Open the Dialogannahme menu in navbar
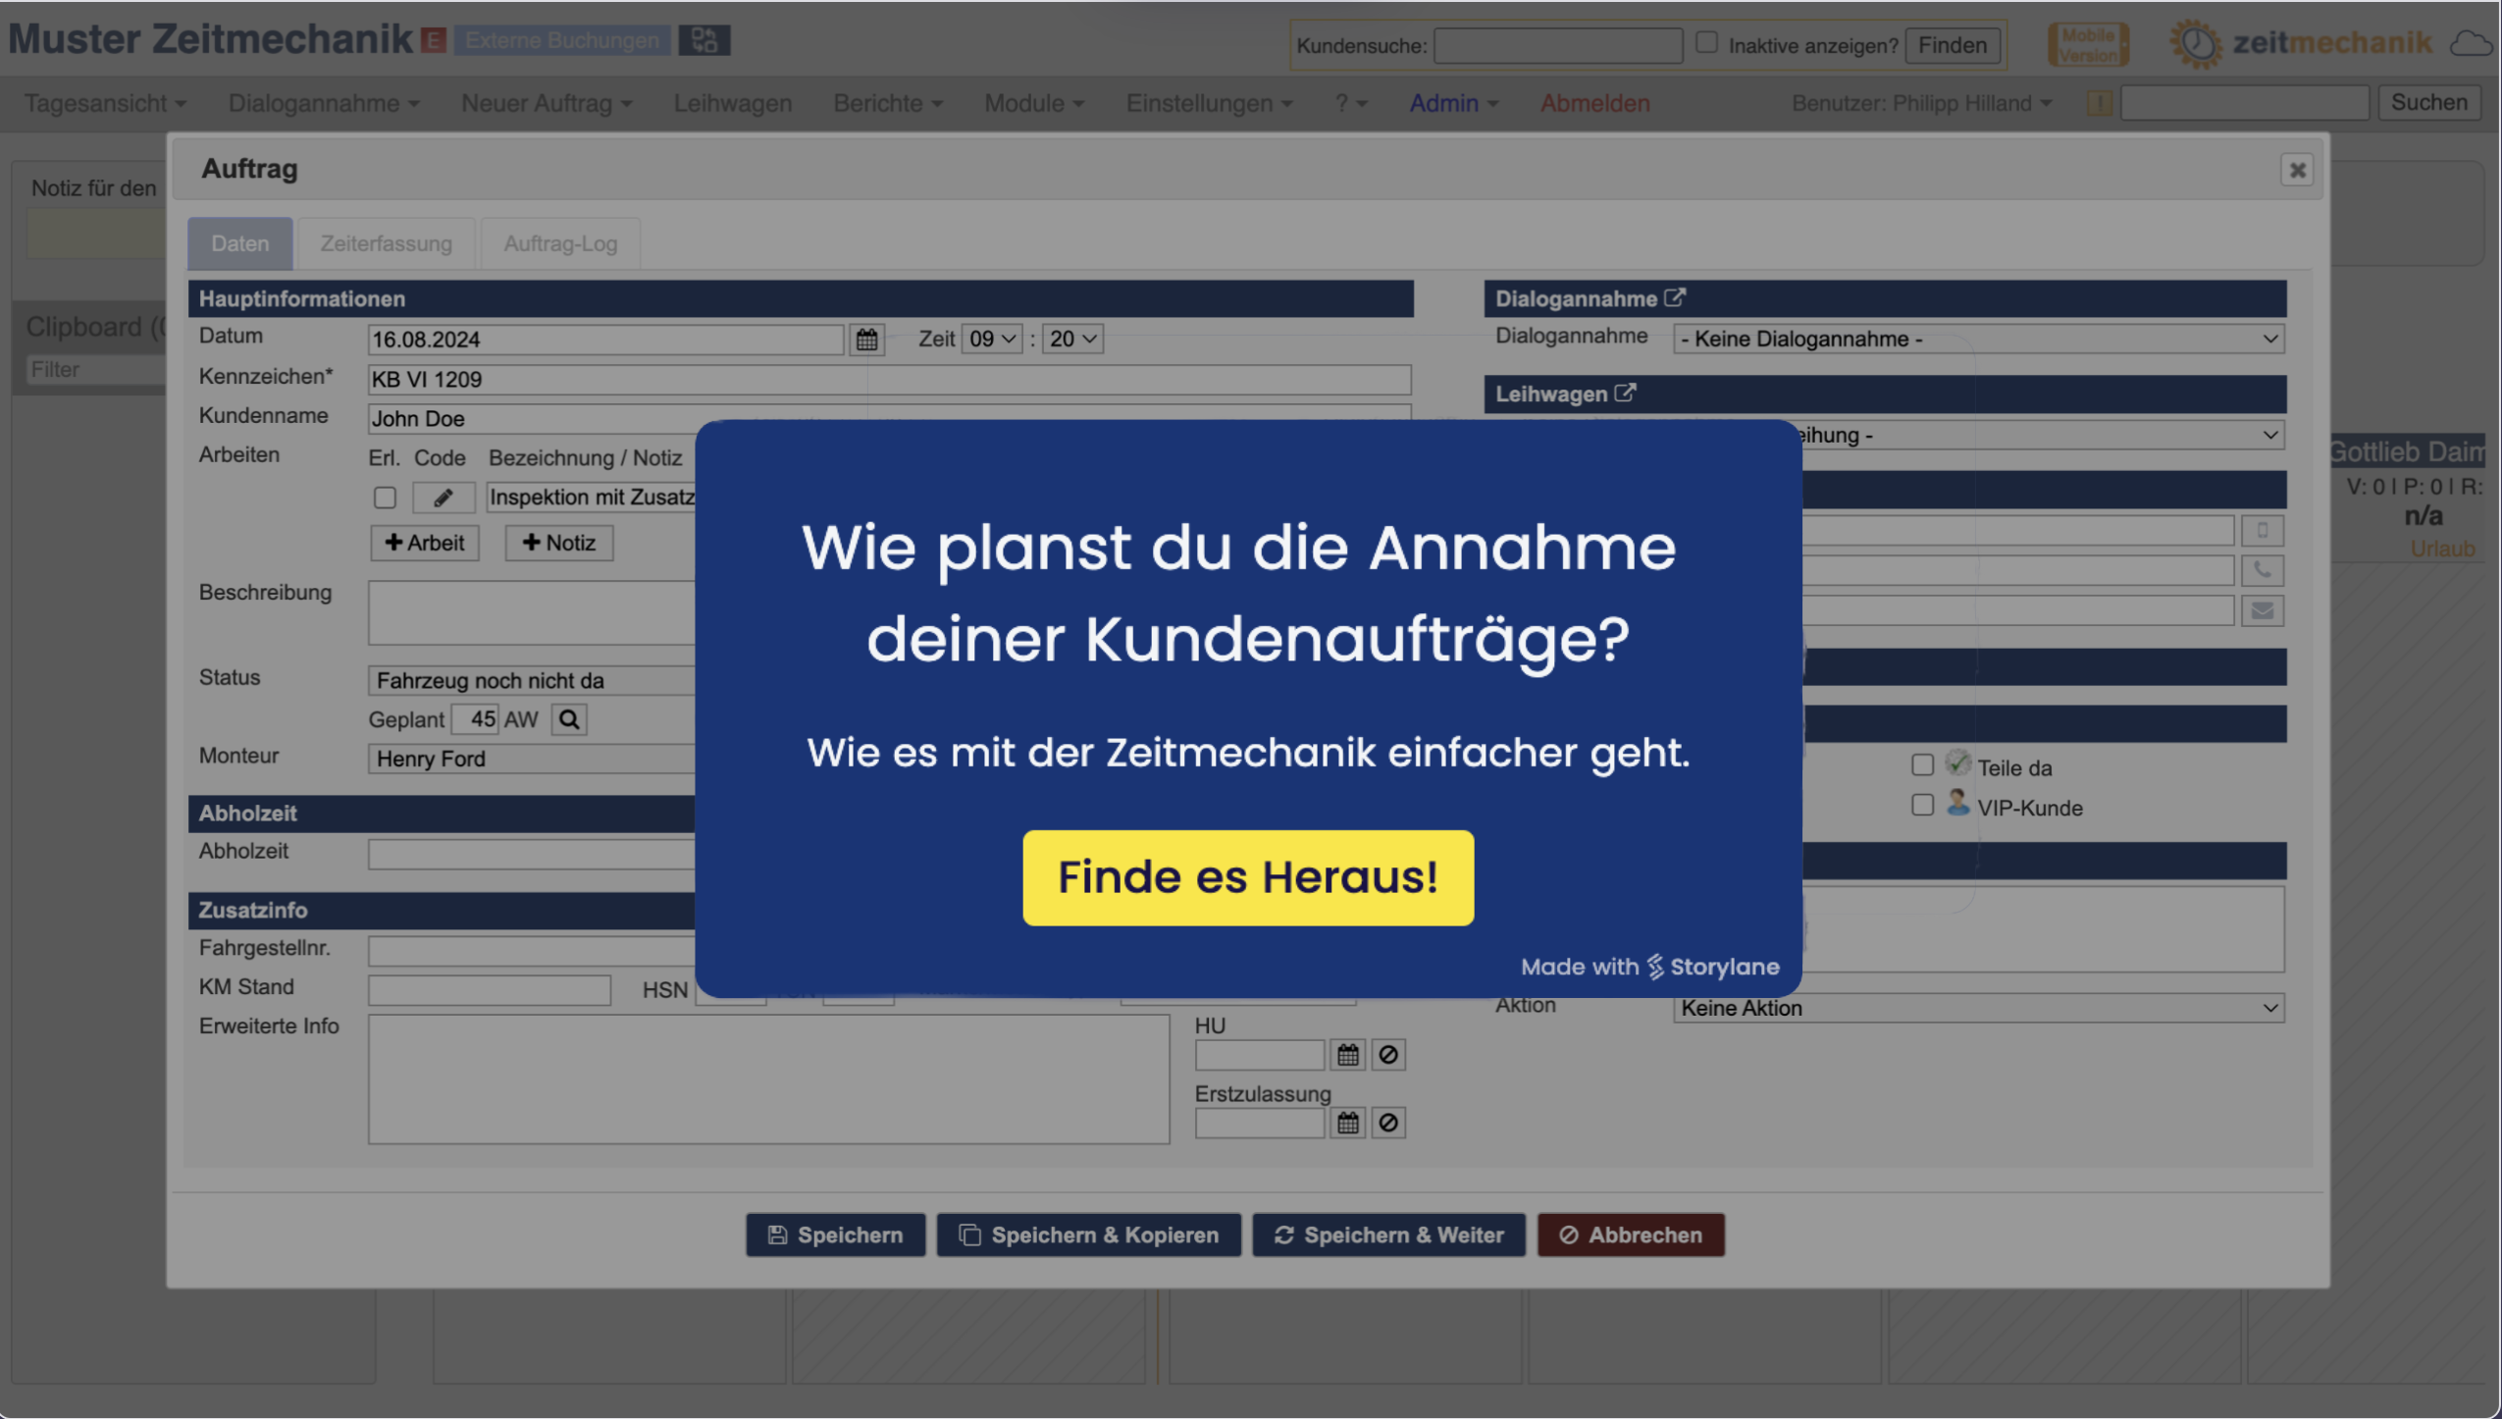The height and width of the screenshot is (1419, 2502). (323, 103)
